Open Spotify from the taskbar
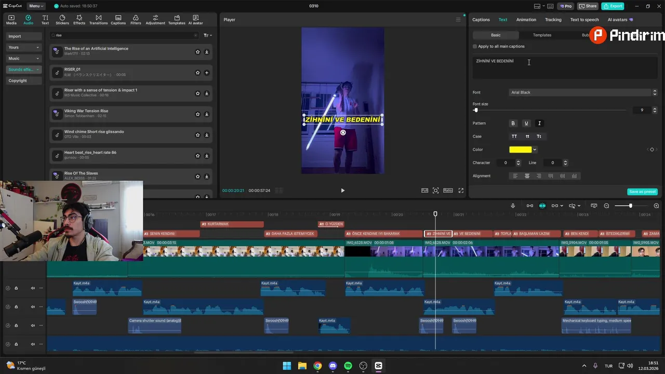Screen dimensions: 665x374 click(x=348, y=366)
